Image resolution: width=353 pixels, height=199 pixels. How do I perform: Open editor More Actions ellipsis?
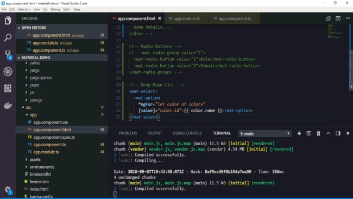[348, 18]
